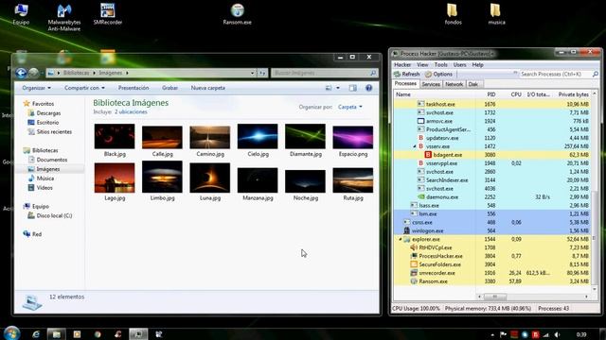Toggle the Explorer preview pane icon

tap(353, 88)
